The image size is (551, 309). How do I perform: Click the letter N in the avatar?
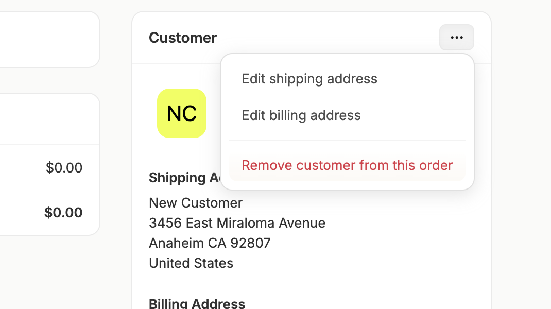pos(174,113)
